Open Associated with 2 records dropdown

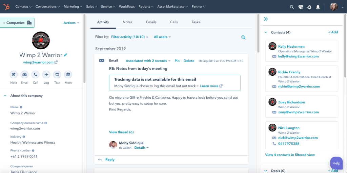(148, 61)
